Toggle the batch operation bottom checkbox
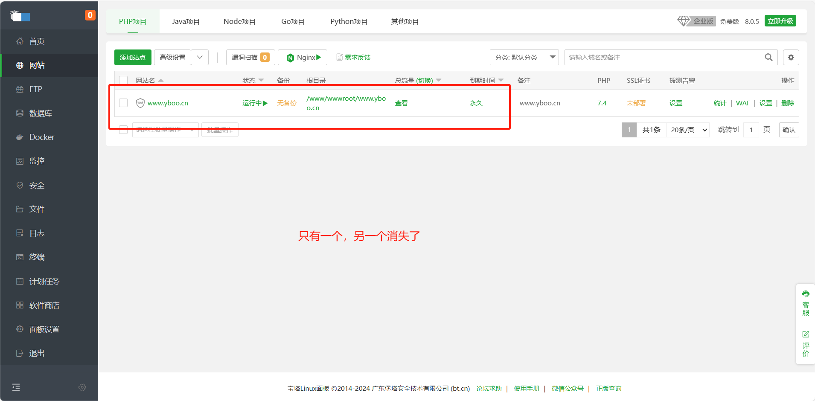 pyautogui.click(x=123, y=130)
